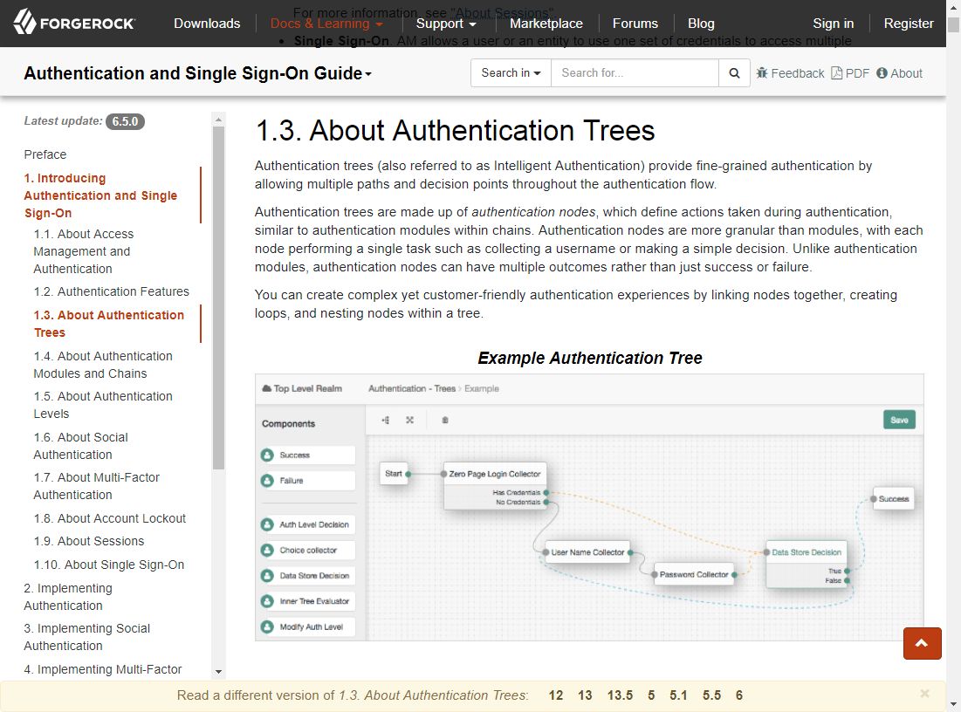961x712 pixels.
Task: Go to the Downloads menu item
Action: tap(207, 24)
